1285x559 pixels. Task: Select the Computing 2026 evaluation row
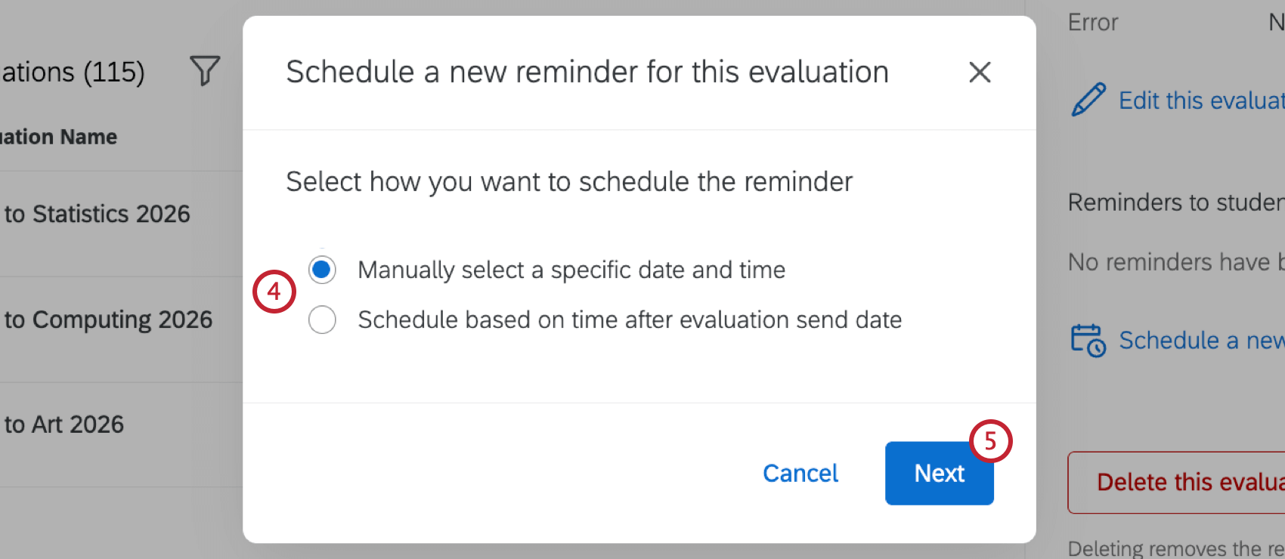109,320
